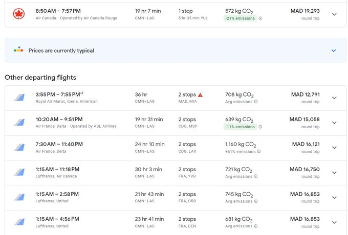The width and height of the screenshot is (348, 235).
Task: Click info icon beside -21% emissions
Action: [260, 18]
